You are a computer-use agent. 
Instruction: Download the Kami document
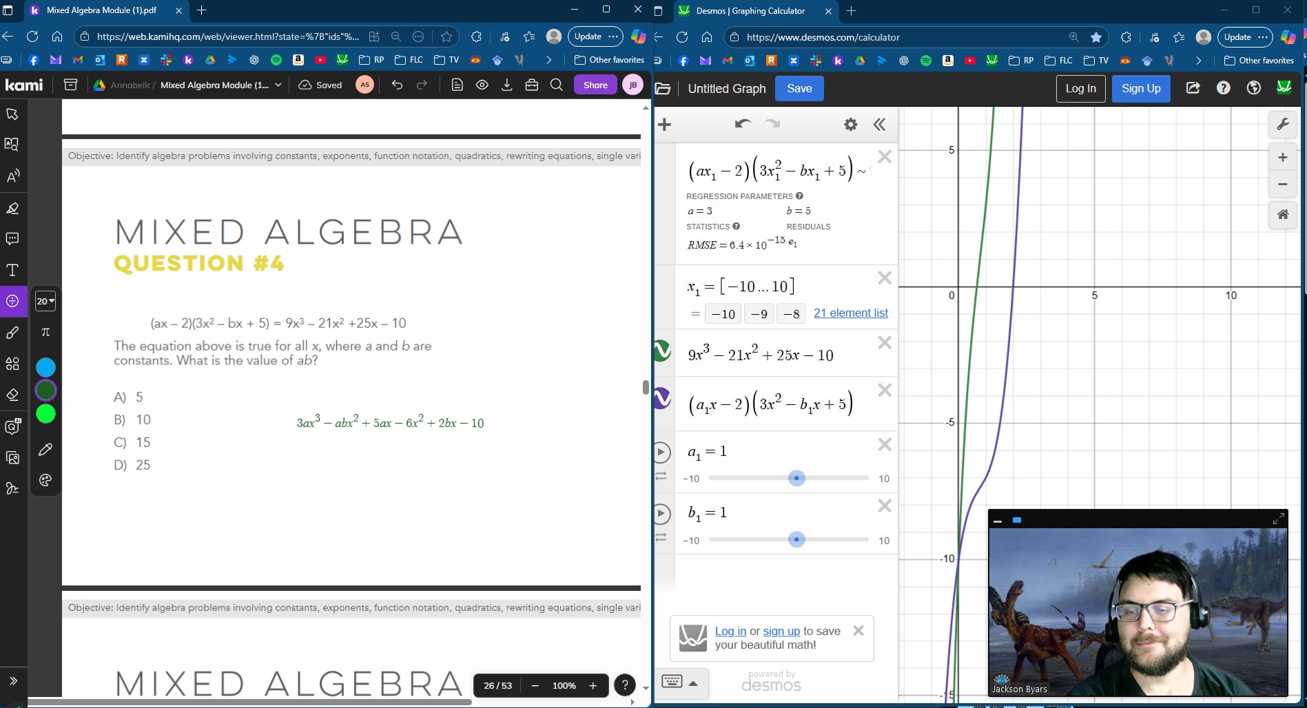[x=506, y=85]
